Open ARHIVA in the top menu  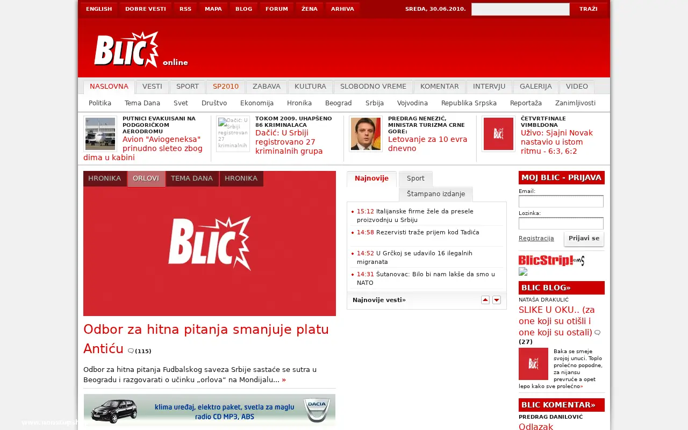point(342,9)
